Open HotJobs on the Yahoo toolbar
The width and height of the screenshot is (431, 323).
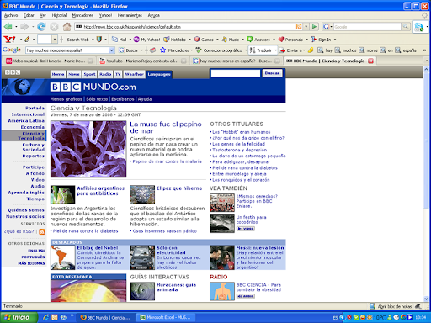point(175,40)
